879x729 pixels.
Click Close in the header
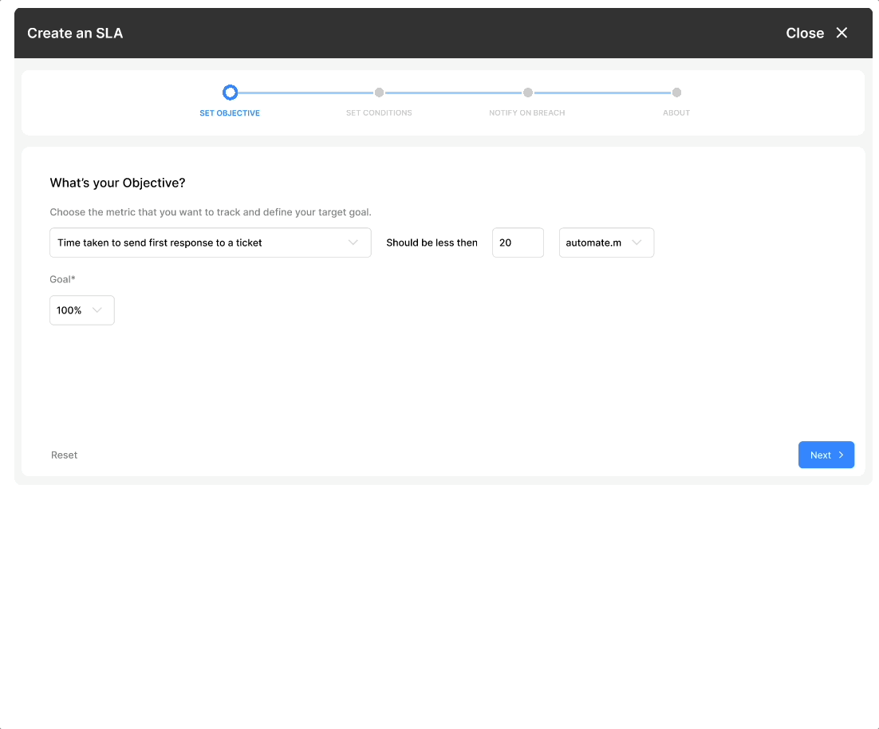(804, 33)
